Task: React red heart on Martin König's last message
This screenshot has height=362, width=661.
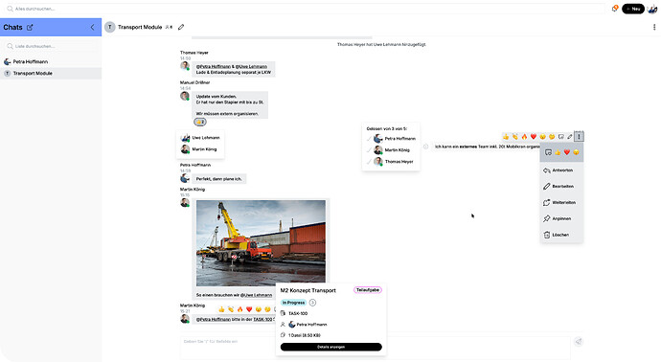Action: click(x=249, y=309)
